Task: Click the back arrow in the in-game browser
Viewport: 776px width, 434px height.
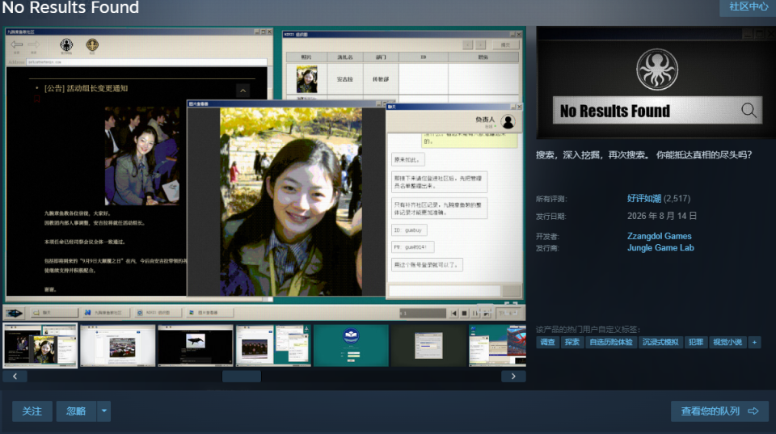Action: (17, 45)
